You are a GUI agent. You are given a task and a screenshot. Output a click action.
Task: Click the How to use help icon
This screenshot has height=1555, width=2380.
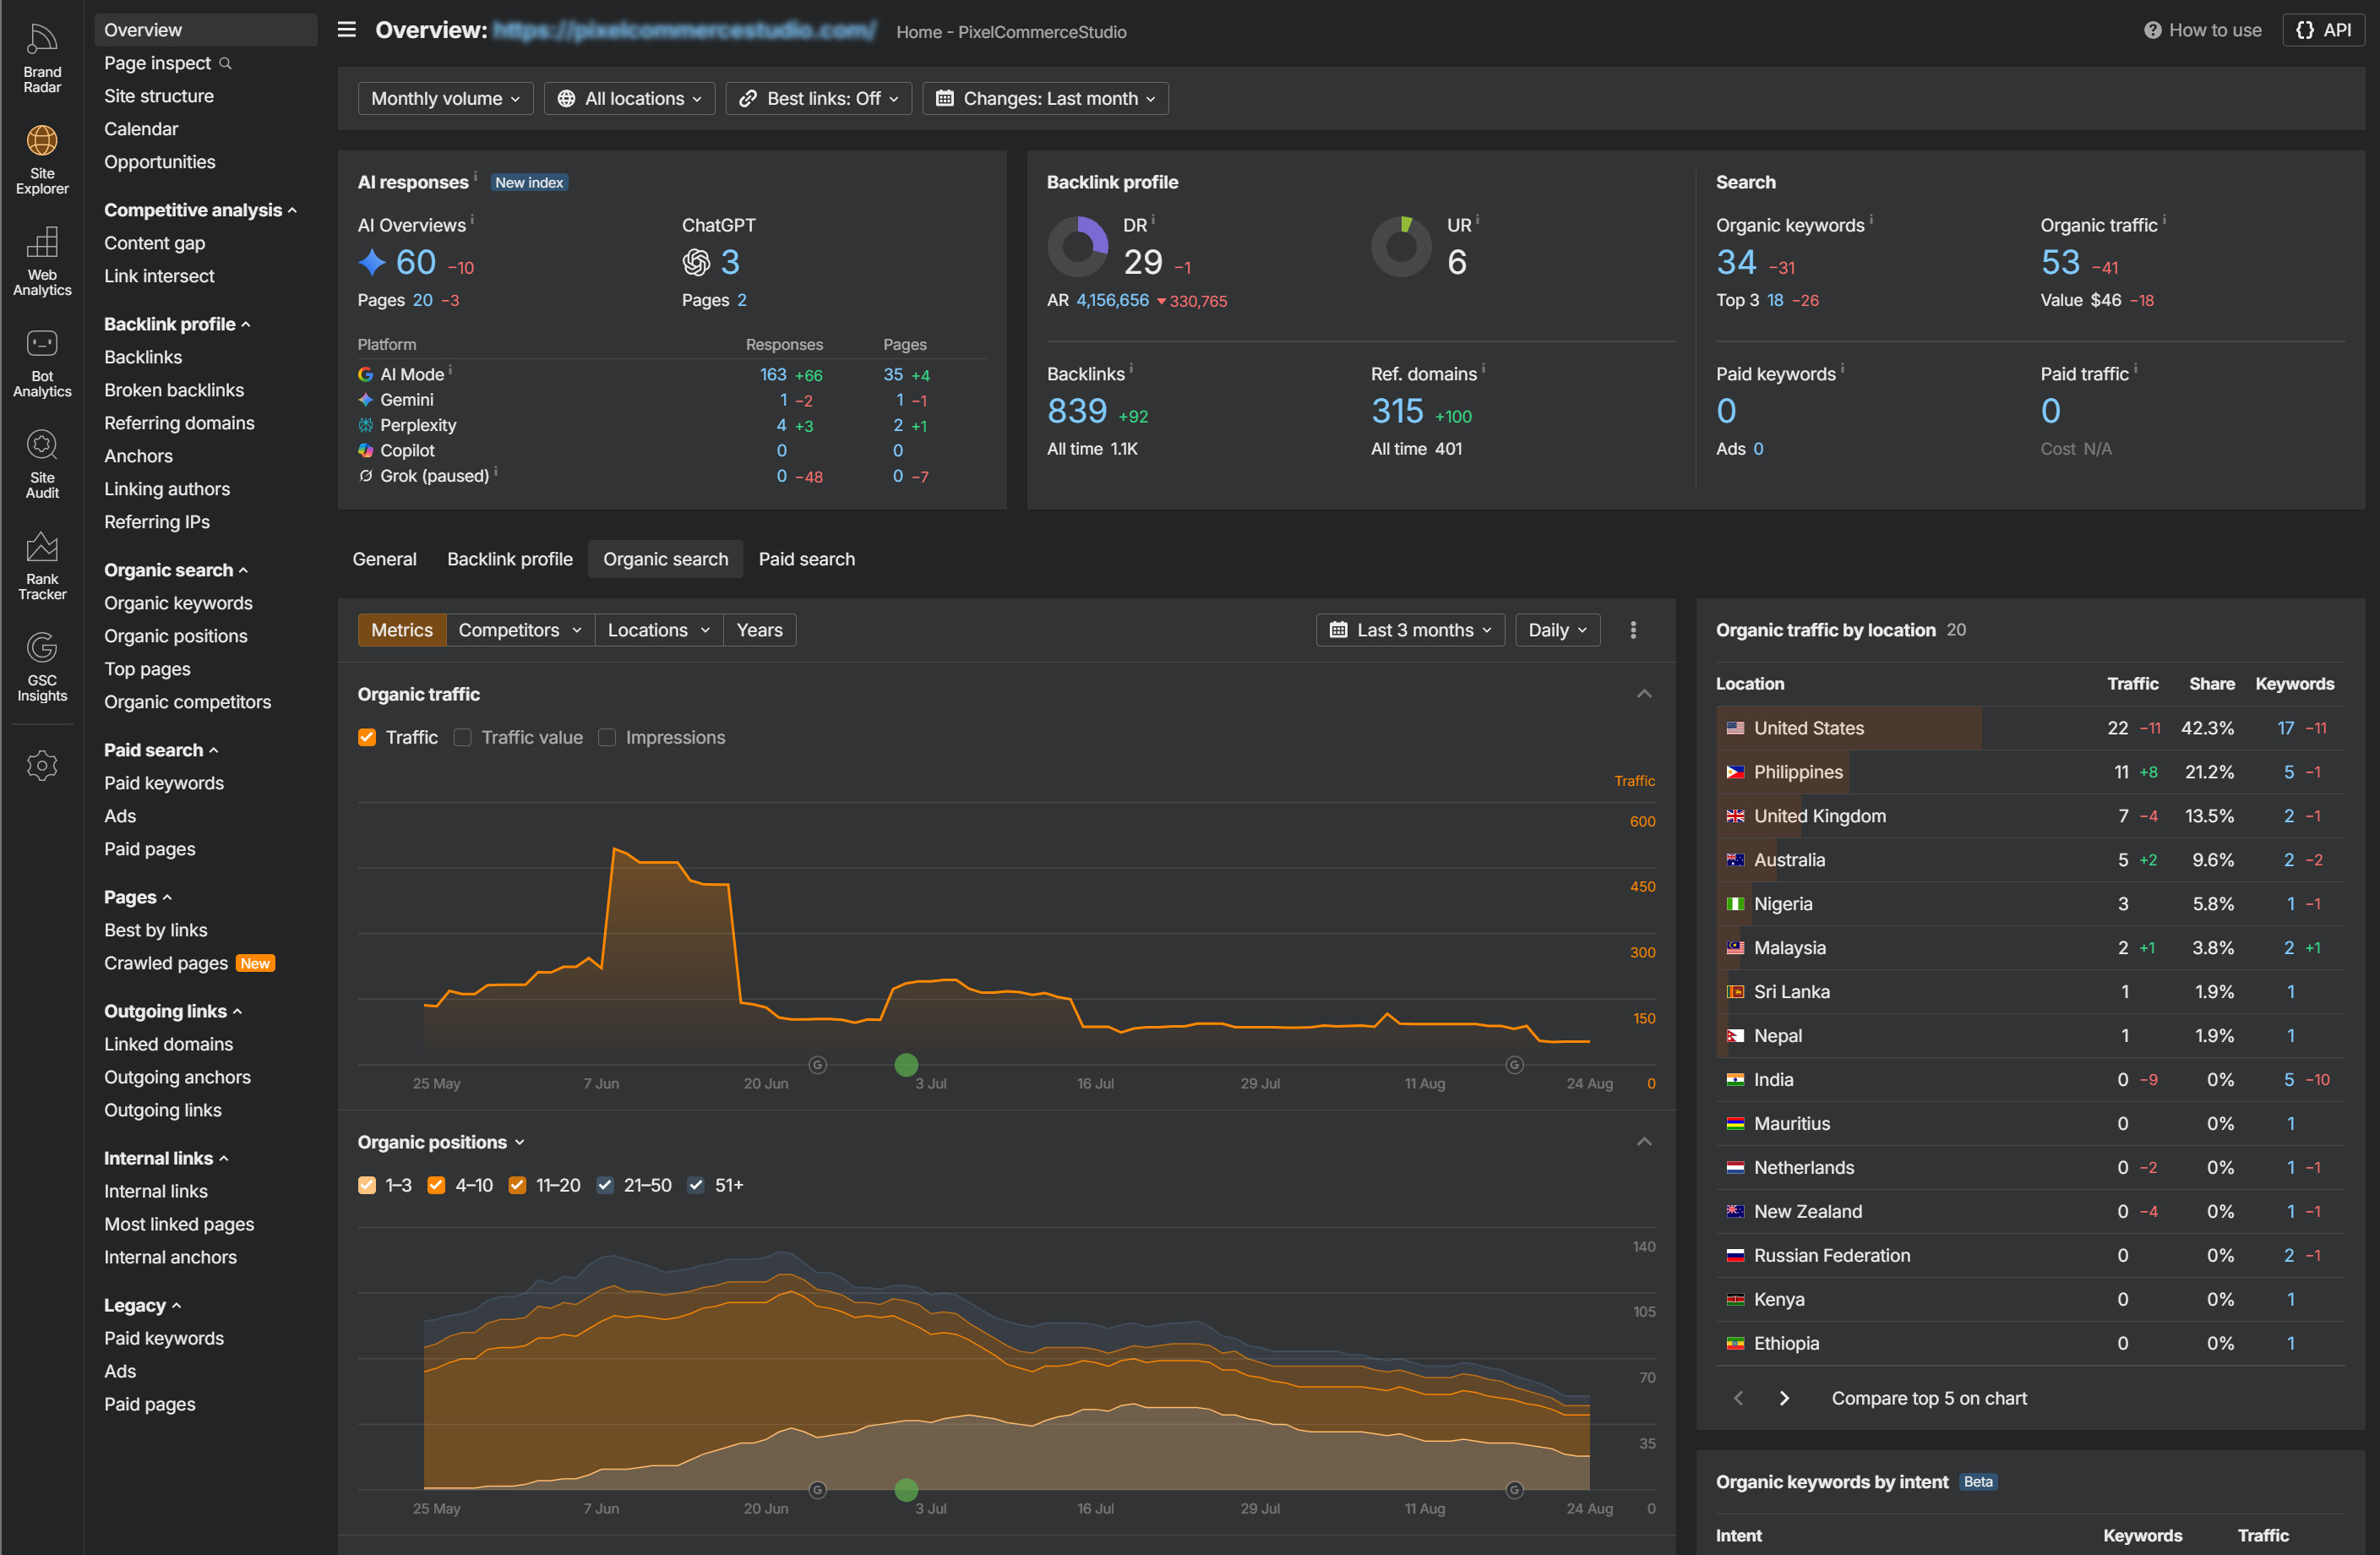tap(2152, 30)
